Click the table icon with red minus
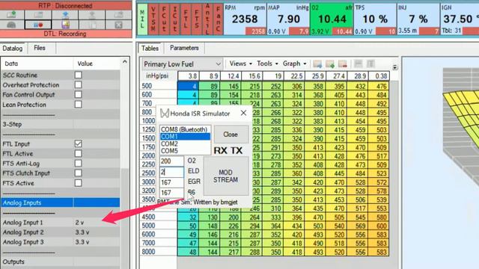The width and height of the screenshot is (479, 269). [x=343, y=64]
